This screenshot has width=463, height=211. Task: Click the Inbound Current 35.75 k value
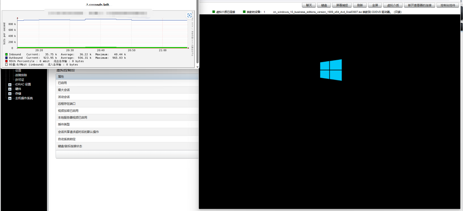point(51,55)
